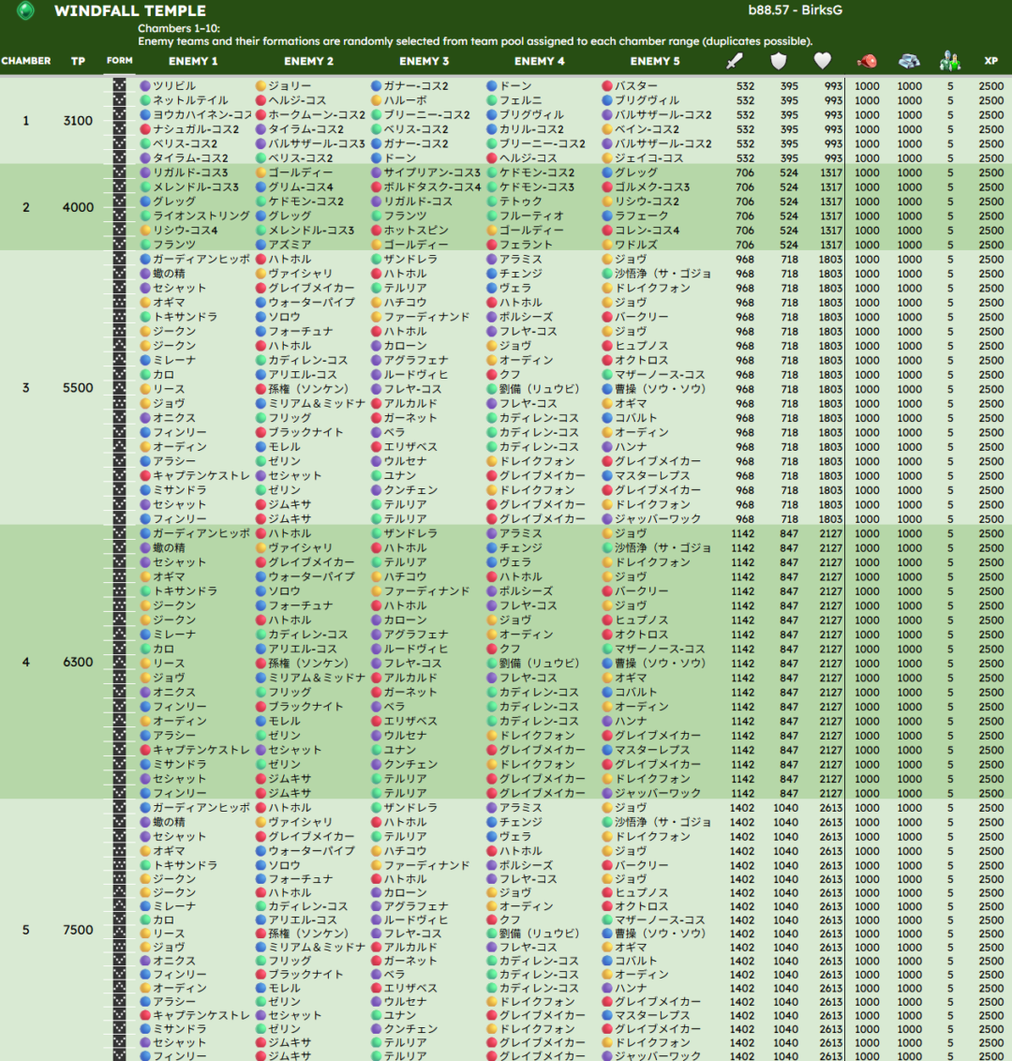Click the formation icon in the リシウ-コス4 row

coord(120,230)
